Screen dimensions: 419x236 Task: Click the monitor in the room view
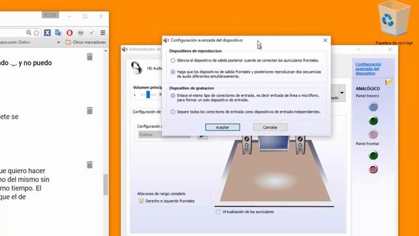[x=274, y=143]
